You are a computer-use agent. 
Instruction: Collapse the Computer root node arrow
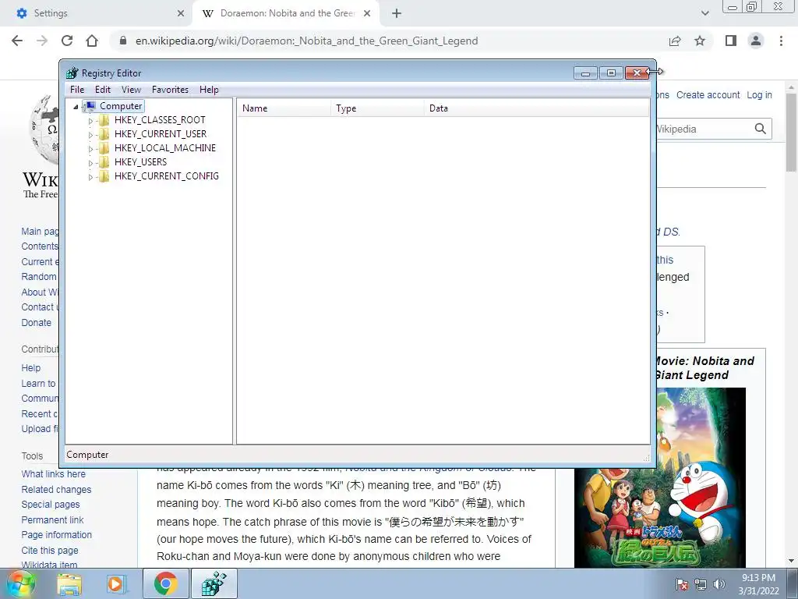point(76,106)
